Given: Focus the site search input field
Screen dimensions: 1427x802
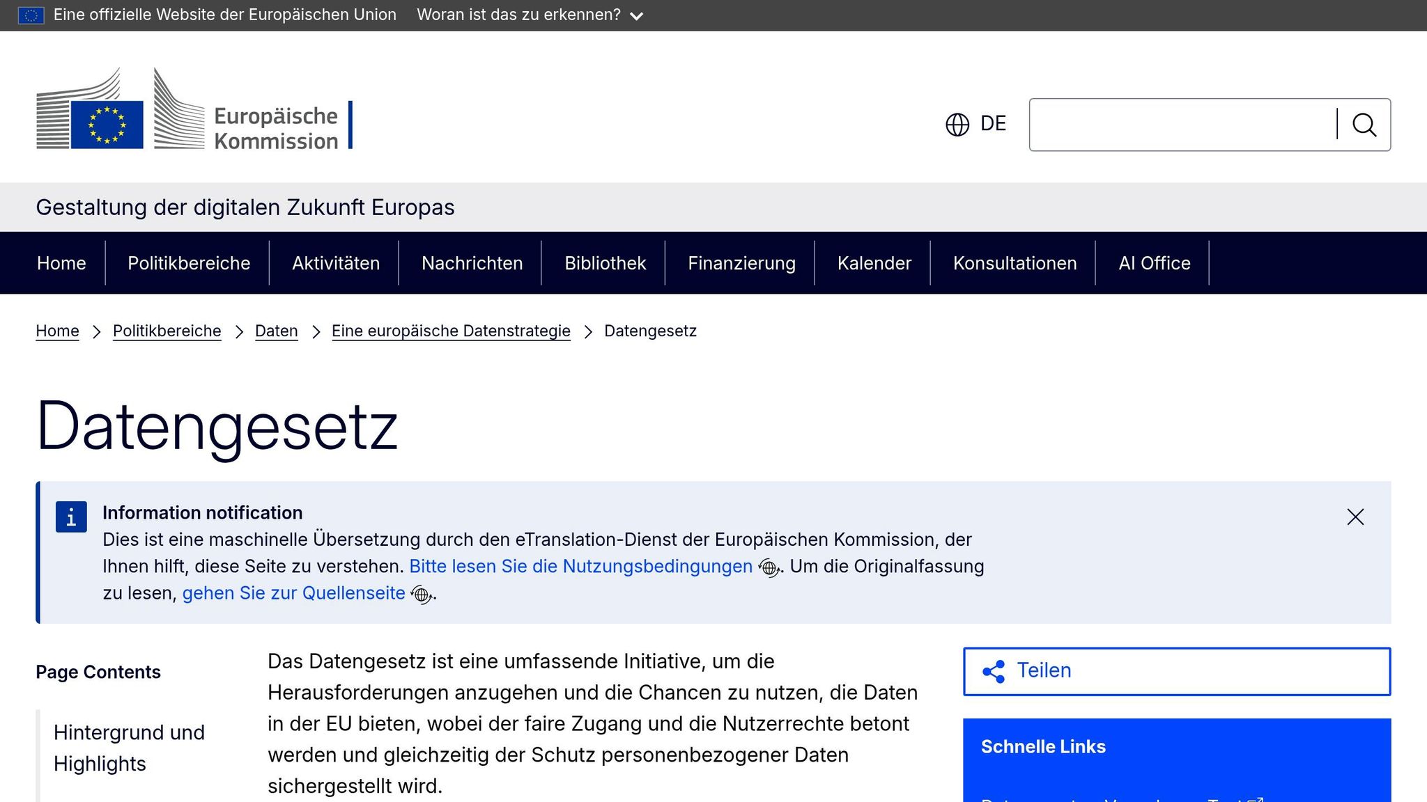Looking at the screenshot, I should 1183,125.
